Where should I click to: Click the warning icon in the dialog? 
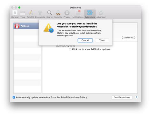48,28
